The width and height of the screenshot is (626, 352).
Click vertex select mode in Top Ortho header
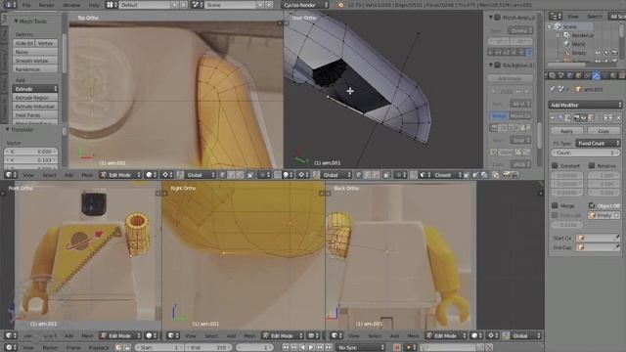click(x=223, y=175)
